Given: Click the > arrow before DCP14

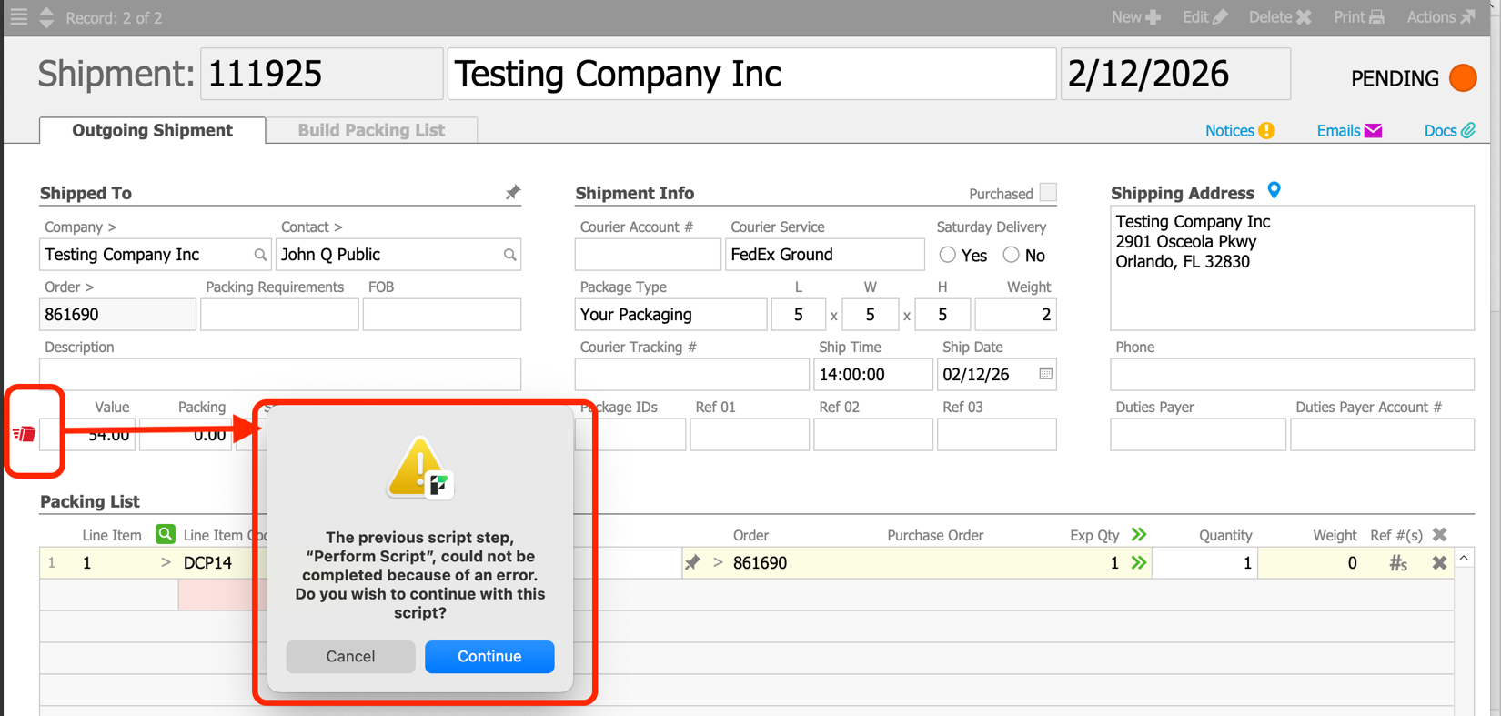Looking at the screenshot, I should coord(165,563).
